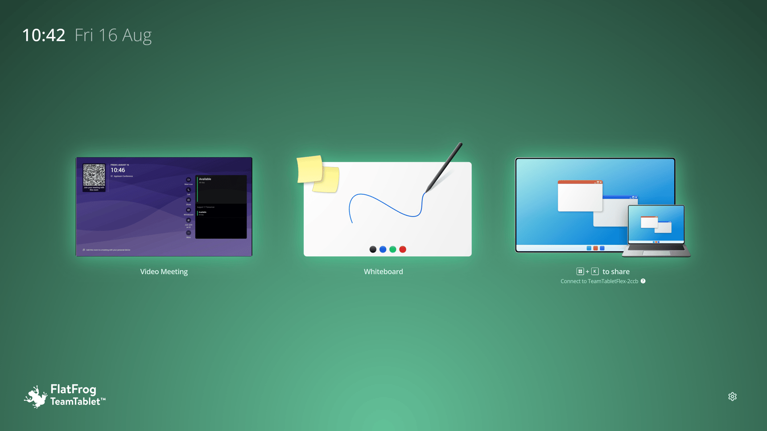Click the 'to share' text
The width and height of the screenshot is (767, 431).
click(616, 271)
